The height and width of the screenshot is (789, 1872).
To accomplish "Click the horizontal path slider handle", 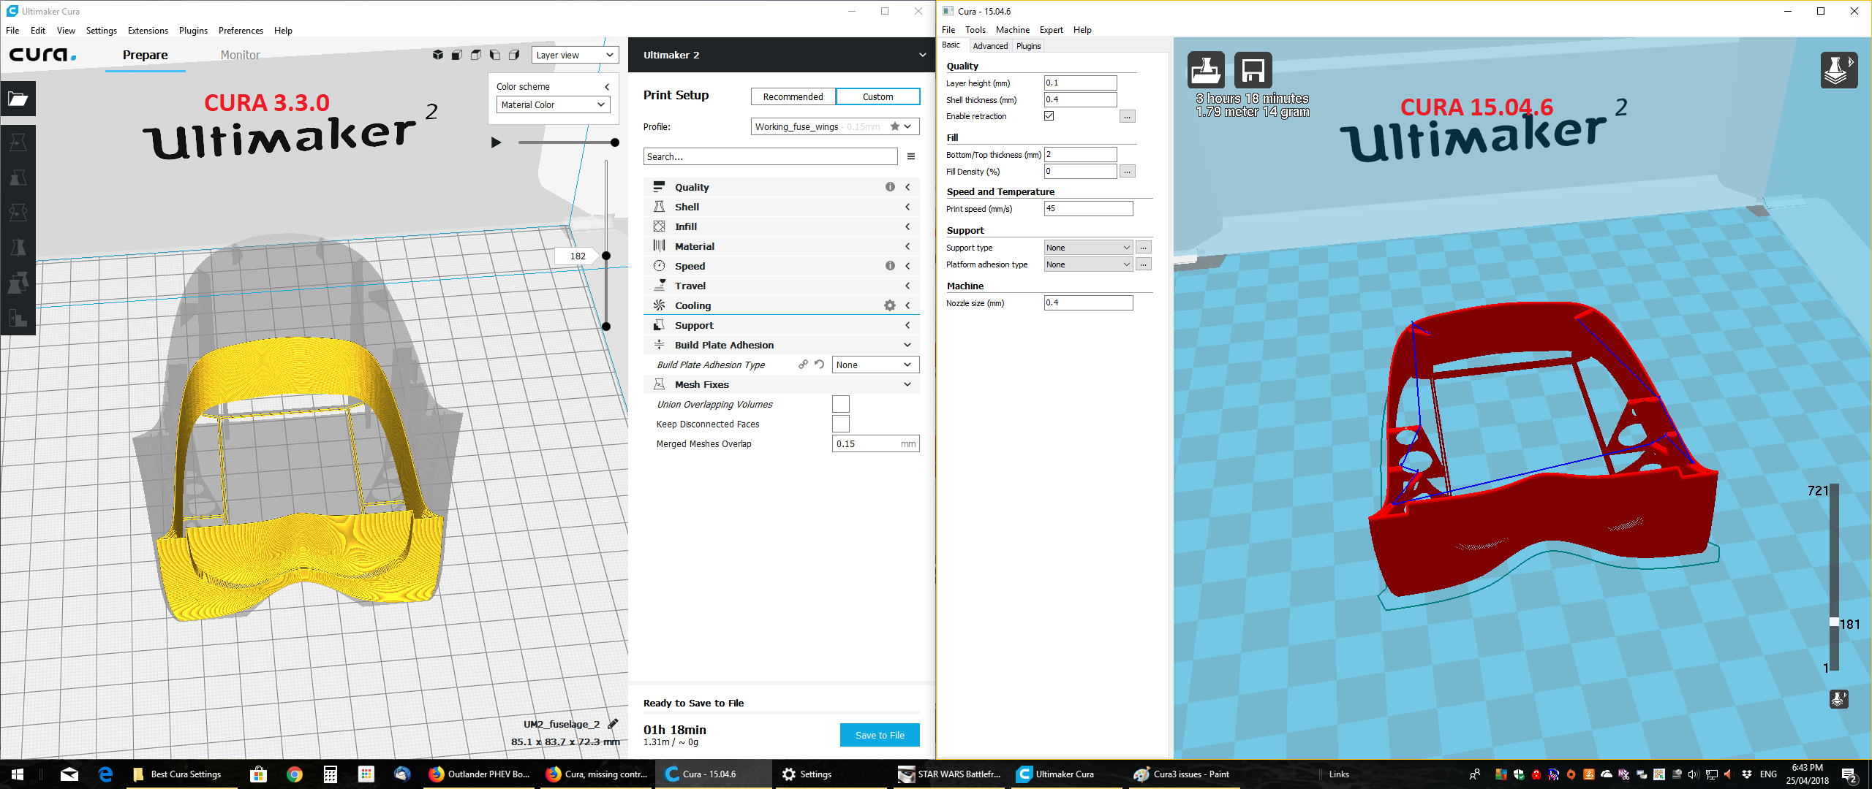I will [x=615, y=142].
